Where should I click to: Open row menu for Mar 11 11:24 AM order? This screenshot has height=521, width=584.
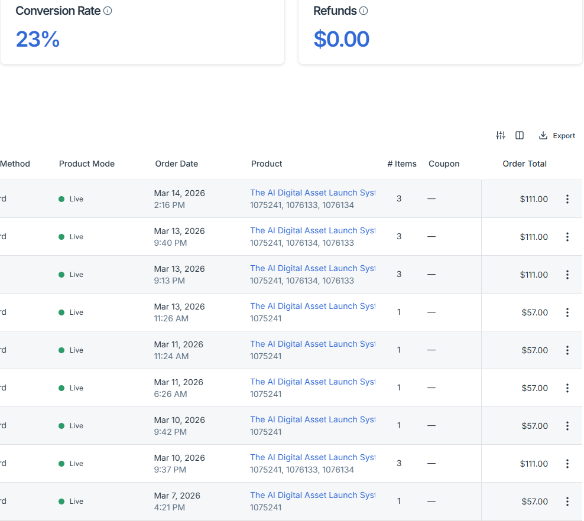click(x=567, y=350)
